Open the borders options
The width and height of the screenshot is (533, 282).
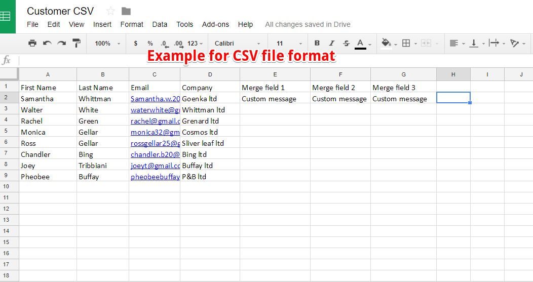[x=406, y=43]
